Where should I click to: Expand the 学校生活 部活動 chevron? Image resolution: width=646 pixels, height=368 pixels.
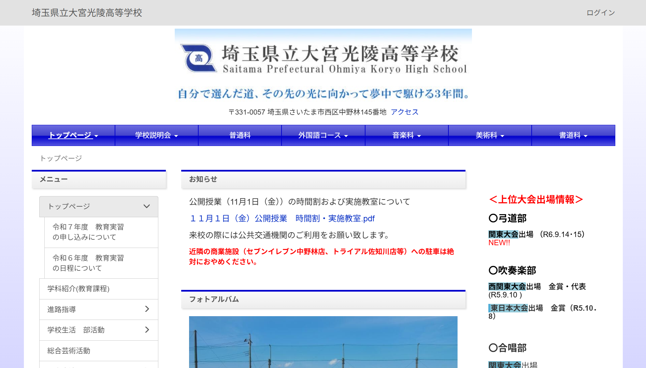coord(147,330)
